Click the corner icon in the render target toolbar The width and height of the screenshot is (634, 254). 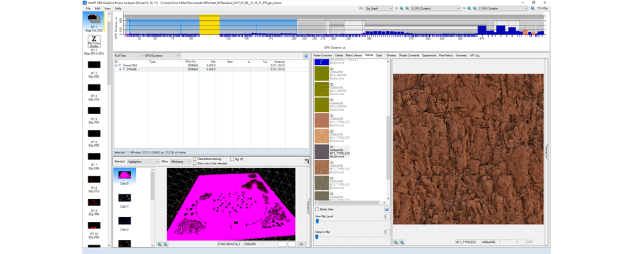306,161
